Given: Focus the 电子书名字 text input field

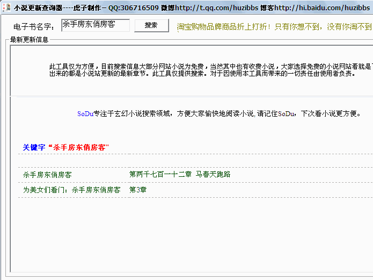Looking at the screenshot, I should pyautogui.click(x=95, y=25).
